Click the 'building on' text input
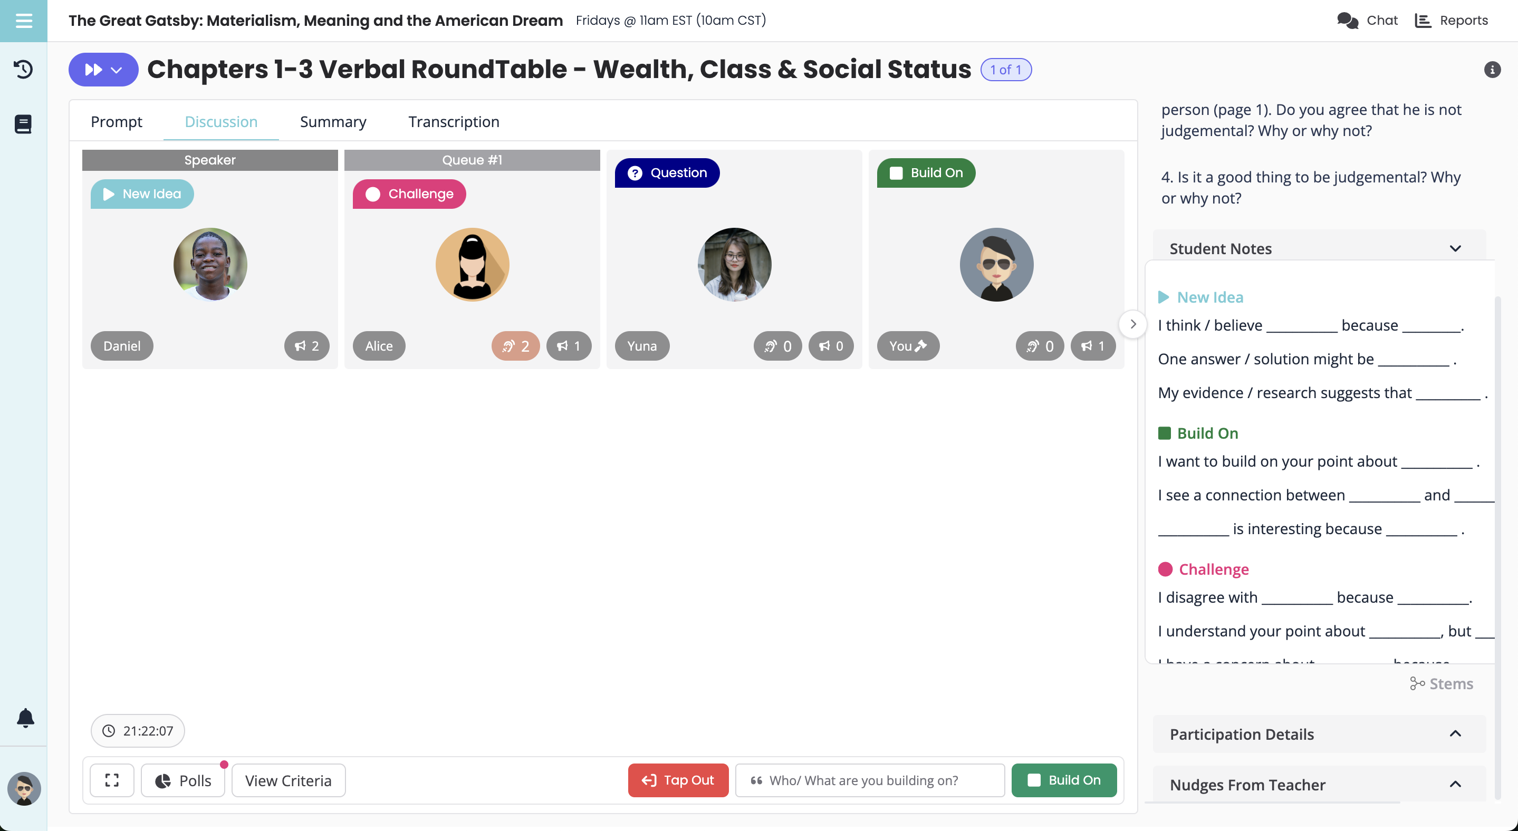This screenshot has width=1518, height=831. [x=870, y=780]
